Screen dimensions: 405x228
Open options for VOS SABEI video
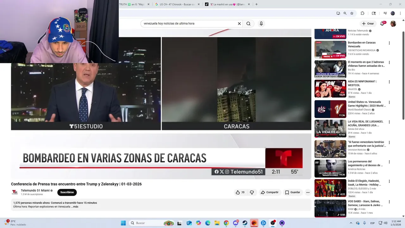coord(389,202)
